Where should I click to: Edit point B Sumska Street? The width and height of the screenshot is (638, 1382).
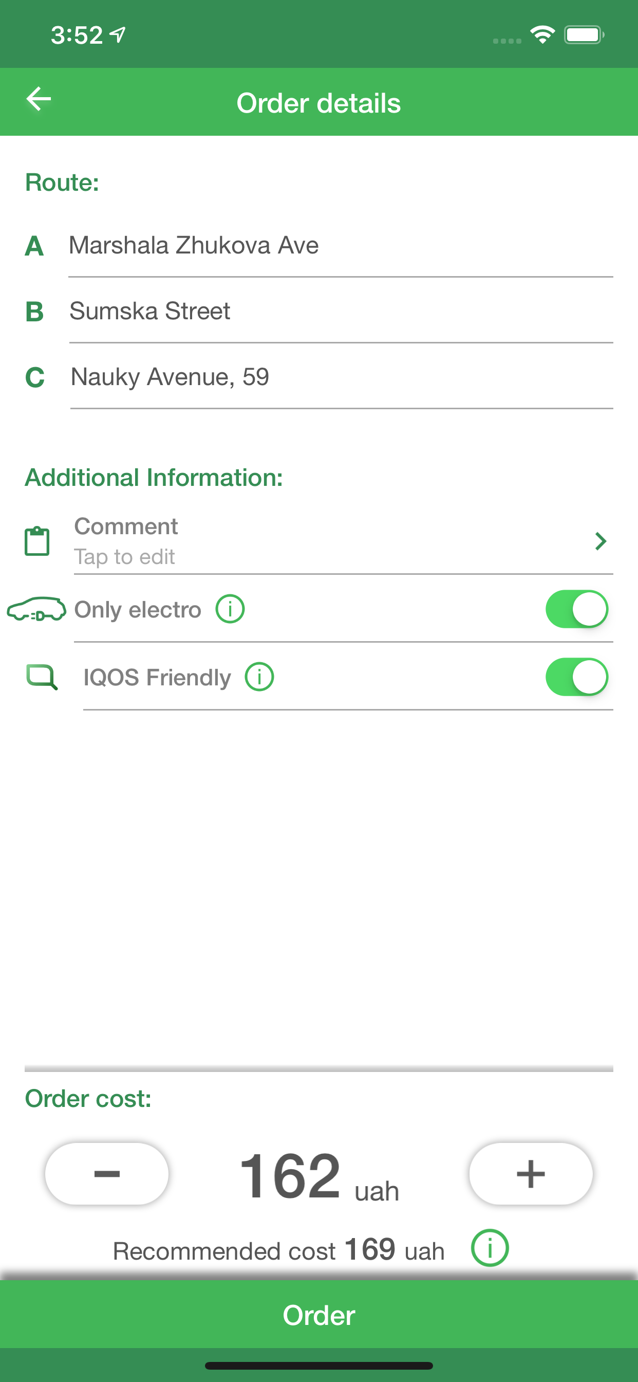click(x=340, y=311)
